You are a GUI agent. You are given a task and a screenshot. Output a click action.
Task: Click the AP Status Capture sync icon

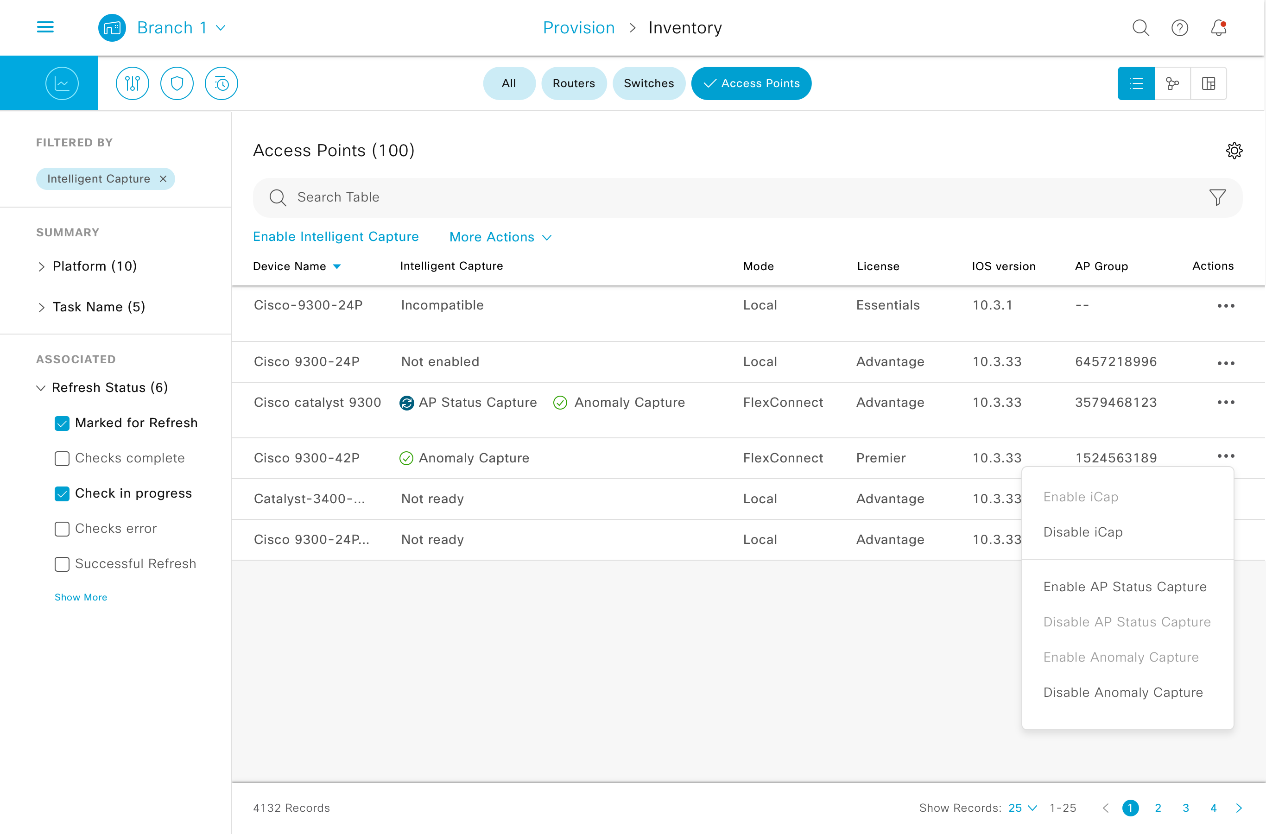(x=407, y=403)
